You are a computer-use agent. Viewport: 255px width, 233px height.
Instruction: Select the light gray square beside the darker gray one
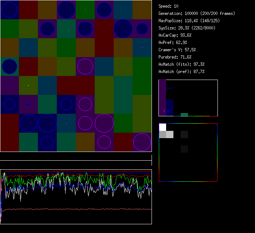pyautogui.click(x=170, y=134)
